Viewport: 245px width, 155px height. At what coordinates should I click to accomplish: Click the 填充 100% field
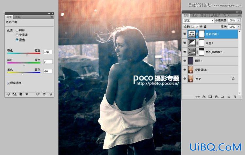point(232,27)
